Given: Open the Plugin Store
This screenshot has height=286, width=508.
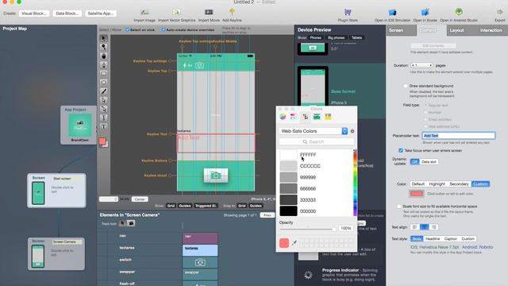Looking at the screenshot, I should [x=348, y=13].
